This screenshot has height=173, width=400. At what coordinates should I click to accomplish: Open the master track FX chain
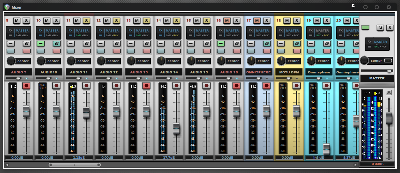pyautogui.click(x=369, y=44)
